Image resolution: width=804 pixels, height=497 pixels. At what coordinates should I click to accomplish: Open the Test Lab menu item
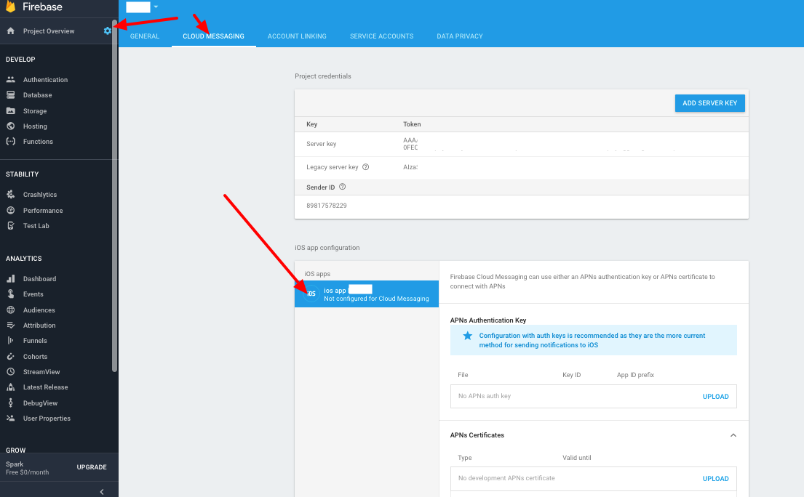[36, 225]
